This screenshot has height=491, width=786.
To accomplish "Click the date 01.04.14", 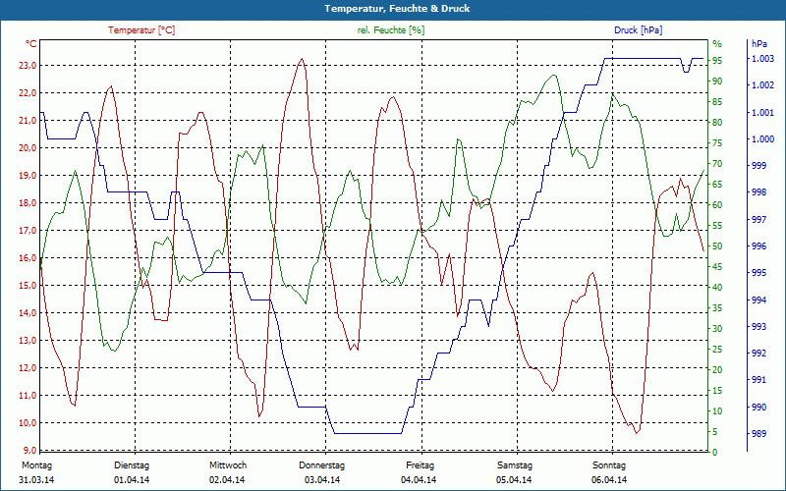I will [x=132, y=480].
